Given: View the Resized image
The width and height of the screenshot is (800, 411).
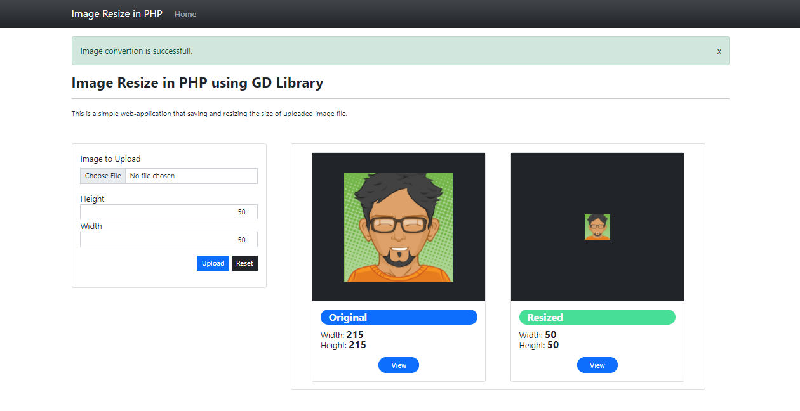Looking at the screenshot, I should pos(597,365).
